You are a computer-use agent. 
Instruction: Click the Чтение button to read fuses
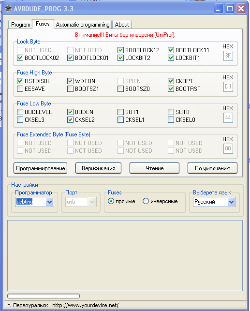pyautogui.click(x=154, y=168)
